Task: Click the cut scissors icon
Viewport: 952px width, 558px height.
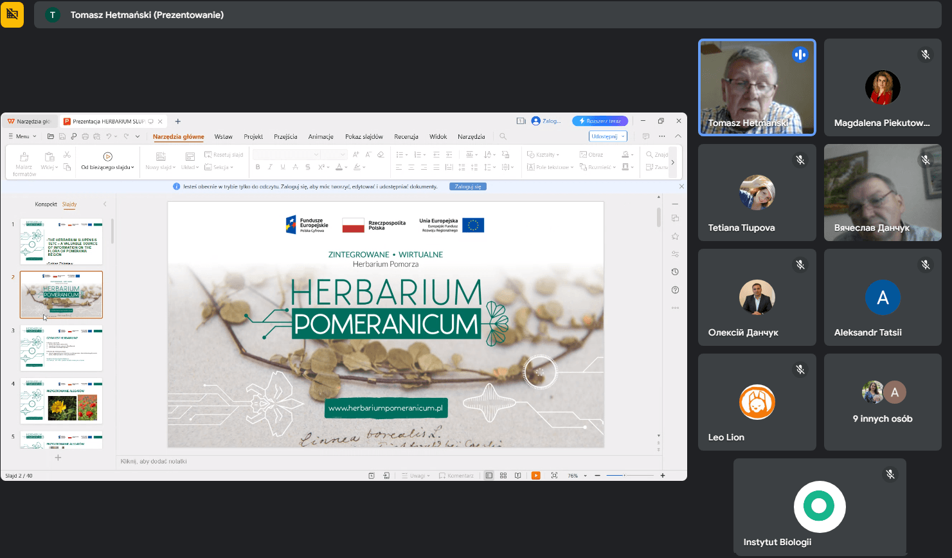Action: coord(67,155)
